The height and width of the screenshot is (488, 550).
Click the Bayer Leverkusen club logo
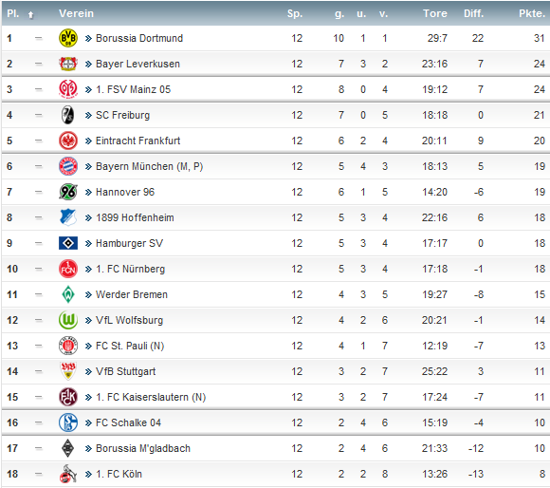68,64
